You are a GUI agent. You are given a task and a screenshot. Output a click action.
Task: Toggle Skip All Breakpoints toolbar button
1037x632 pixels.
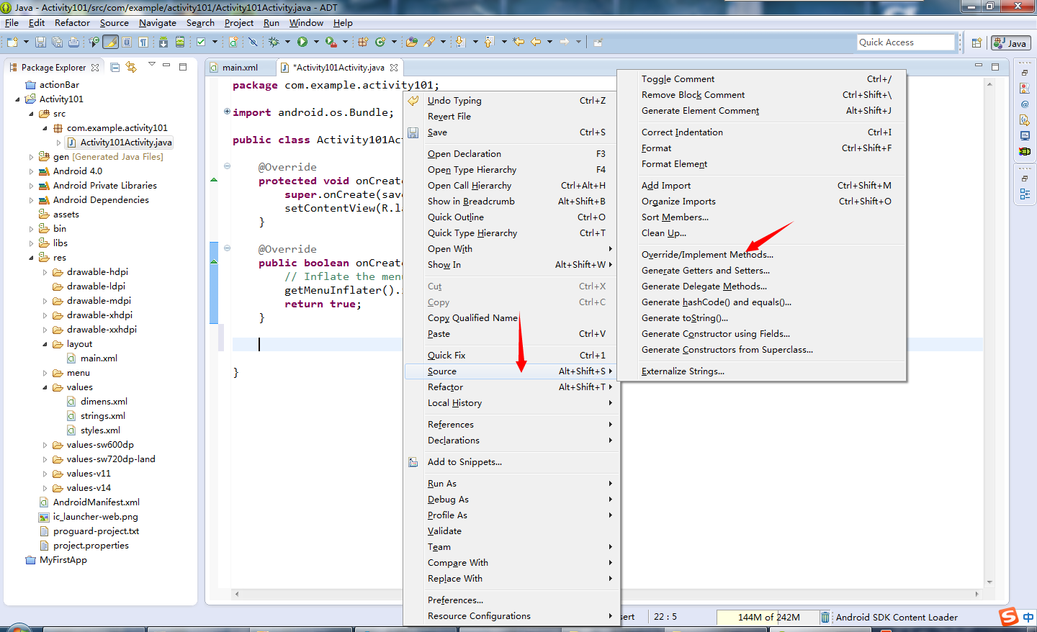pos(253,42)
